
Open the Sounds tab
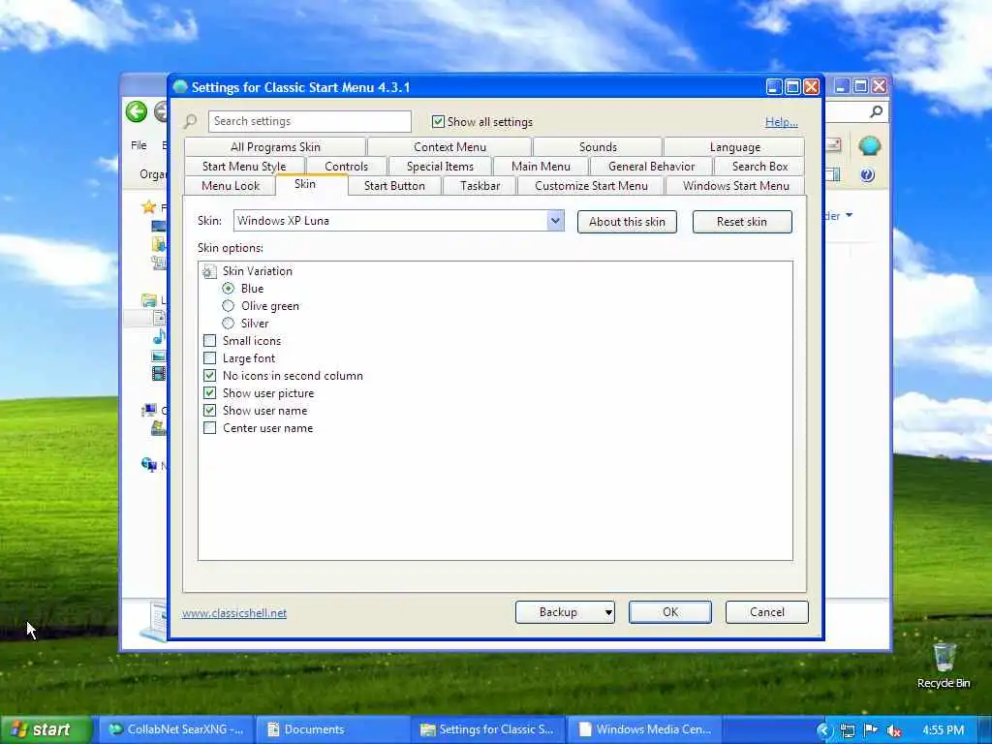(598, 147)
